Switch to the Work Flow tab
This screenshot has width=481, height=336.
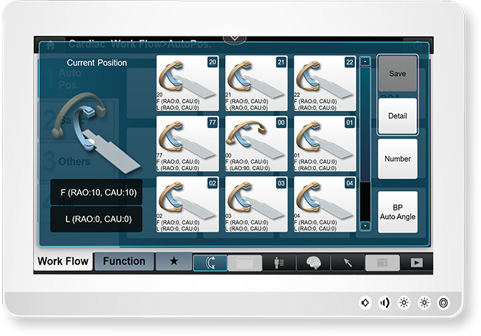tap(63, 262)
